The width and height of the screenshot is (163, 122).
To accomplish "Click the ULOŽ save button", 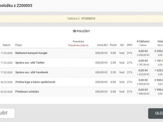I will point(156,113).
